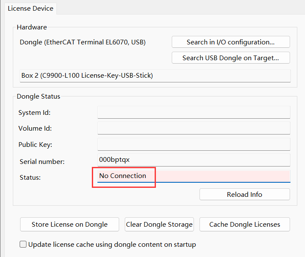Click the Hardware group heading
The image size is (305, 257).
(32, 27)
